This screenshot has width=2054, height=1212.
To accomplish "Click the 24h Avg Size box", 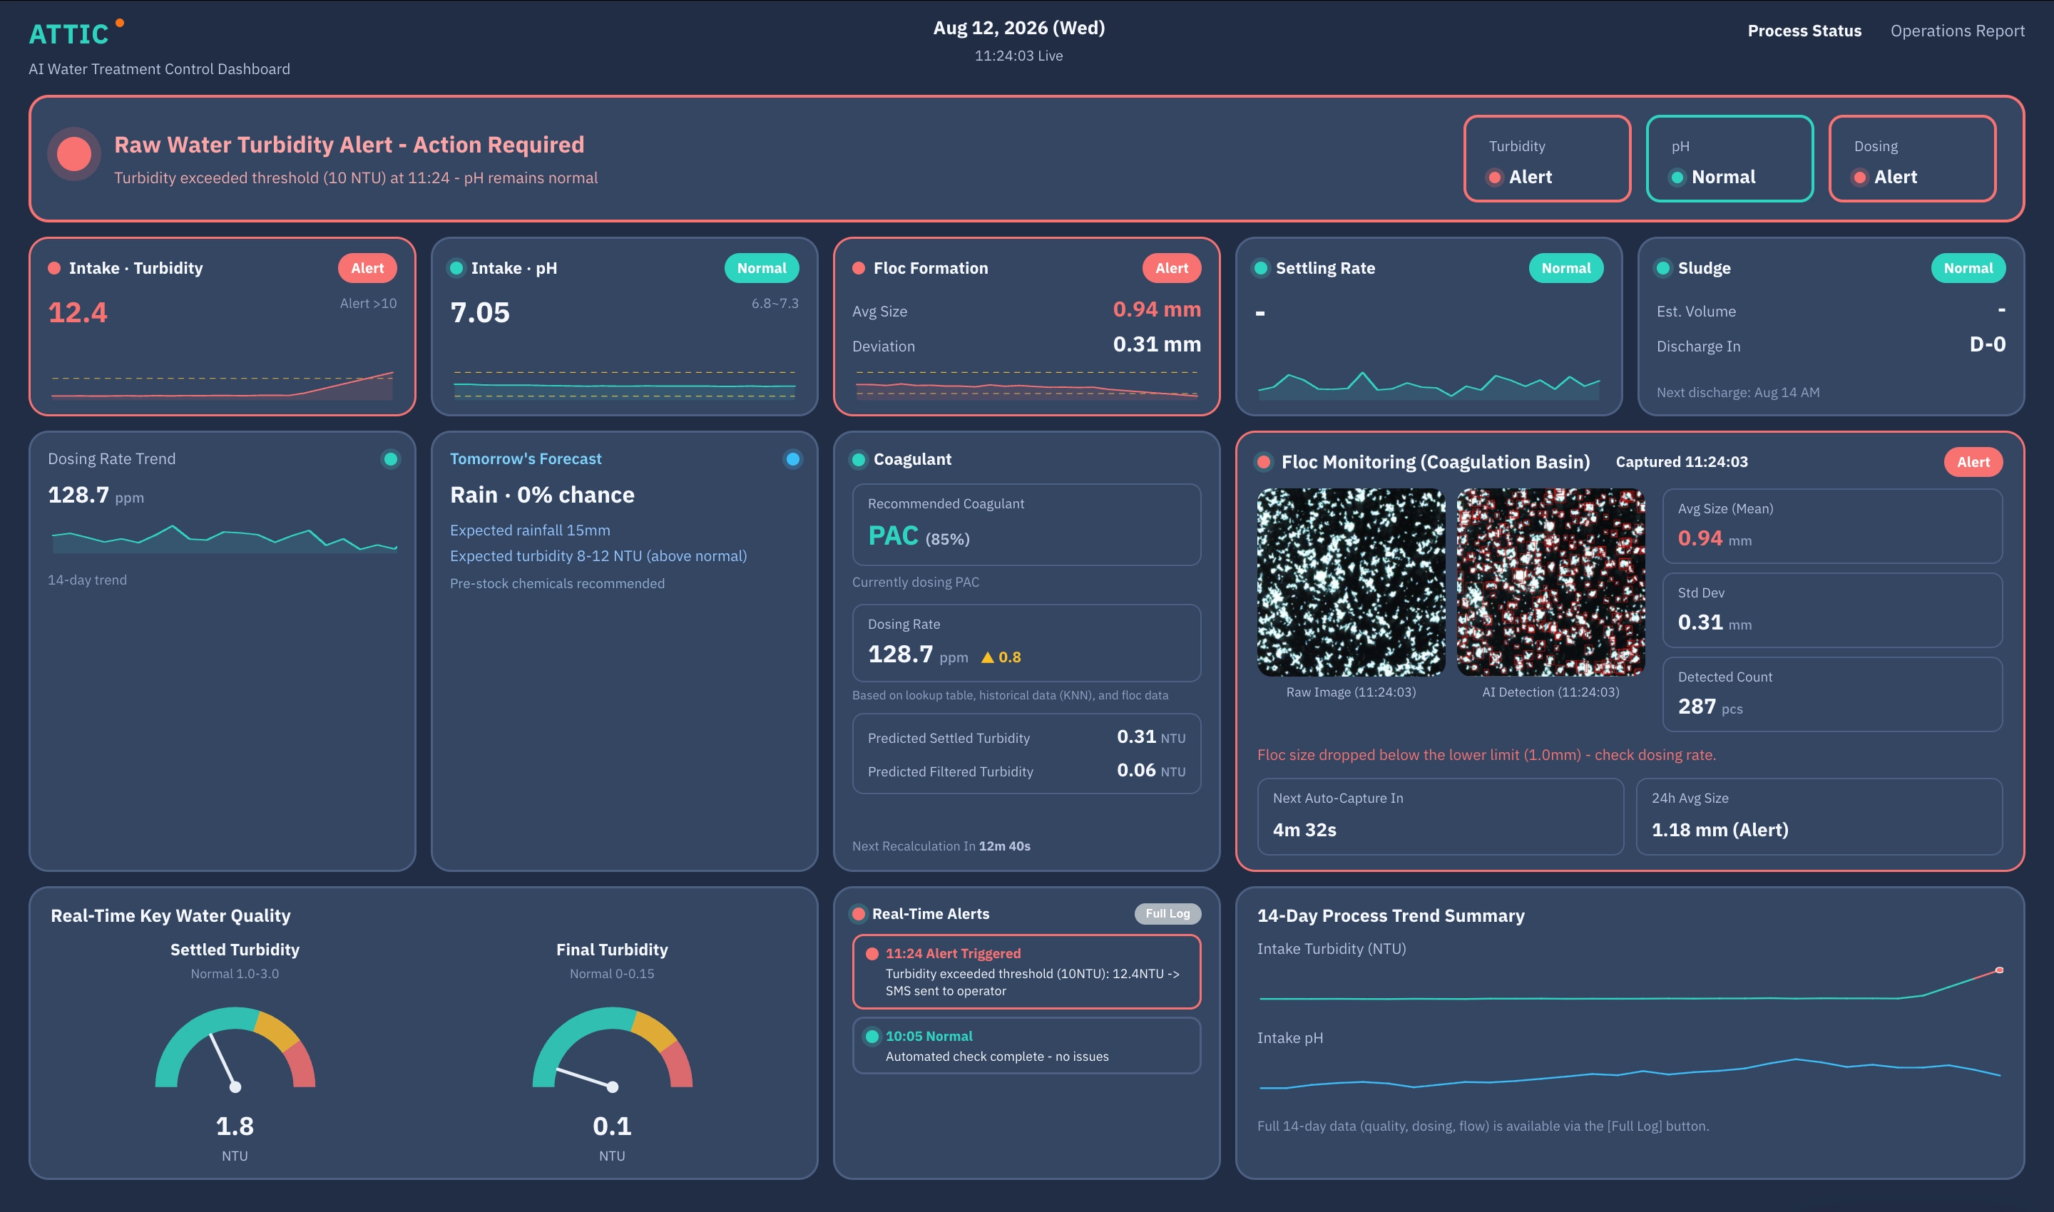I will coord(1819,816).
